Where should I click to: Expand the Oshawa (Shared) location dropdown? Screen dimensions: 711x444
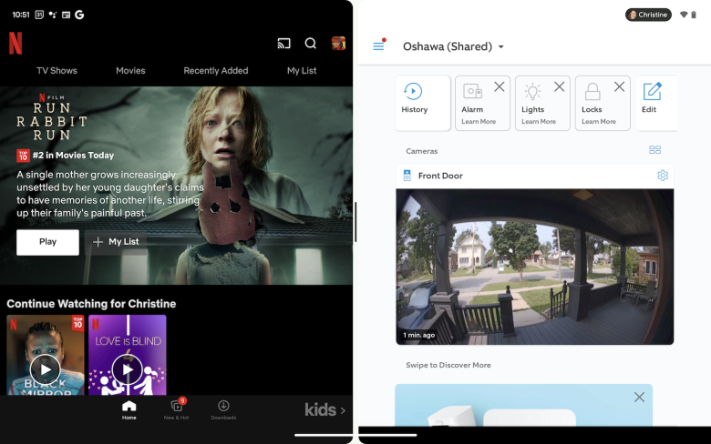453,46
